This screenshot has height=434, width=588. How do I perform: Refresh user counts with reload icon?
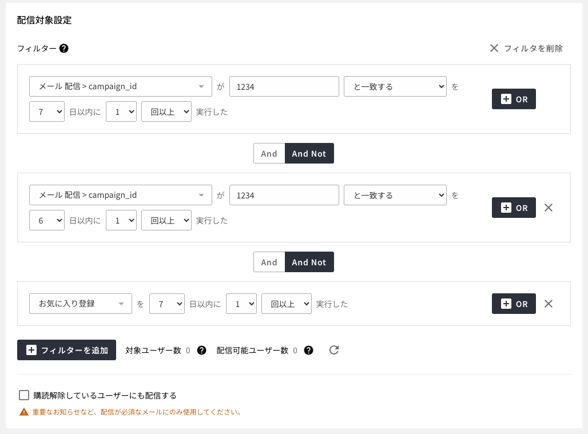click(334, 350)
